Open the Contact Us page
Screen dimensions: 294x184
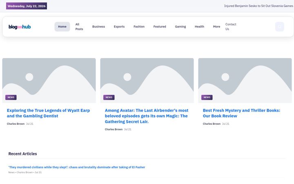[x=231, y=27]
